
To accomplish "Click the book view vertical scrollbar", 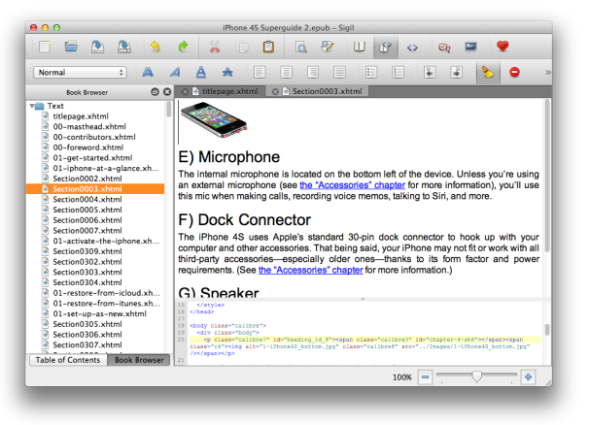I will pos(547,176).
